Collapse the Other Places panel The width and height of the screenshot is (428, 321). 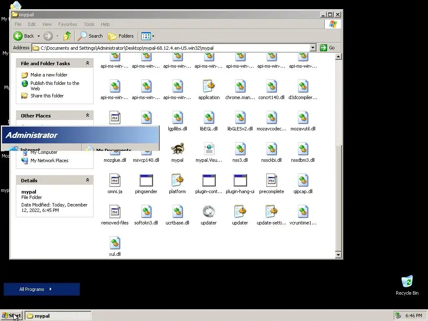tap(87, 115)
